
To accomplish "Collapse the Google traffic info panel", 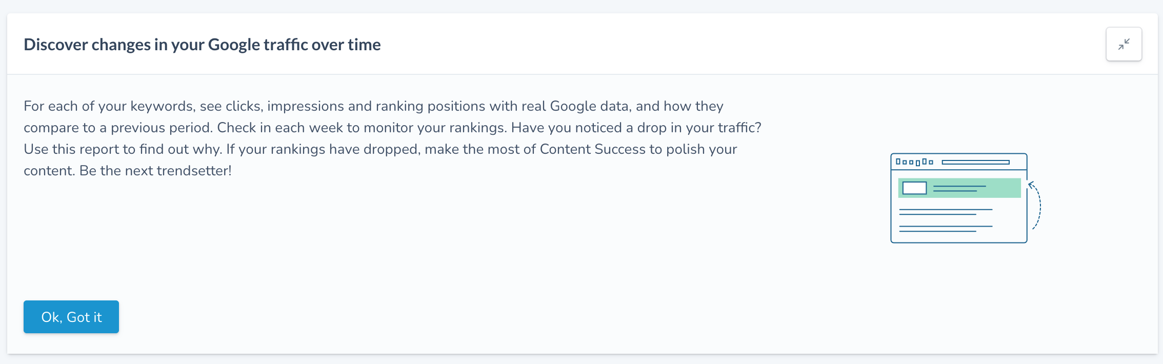I will pos(1124,44).
